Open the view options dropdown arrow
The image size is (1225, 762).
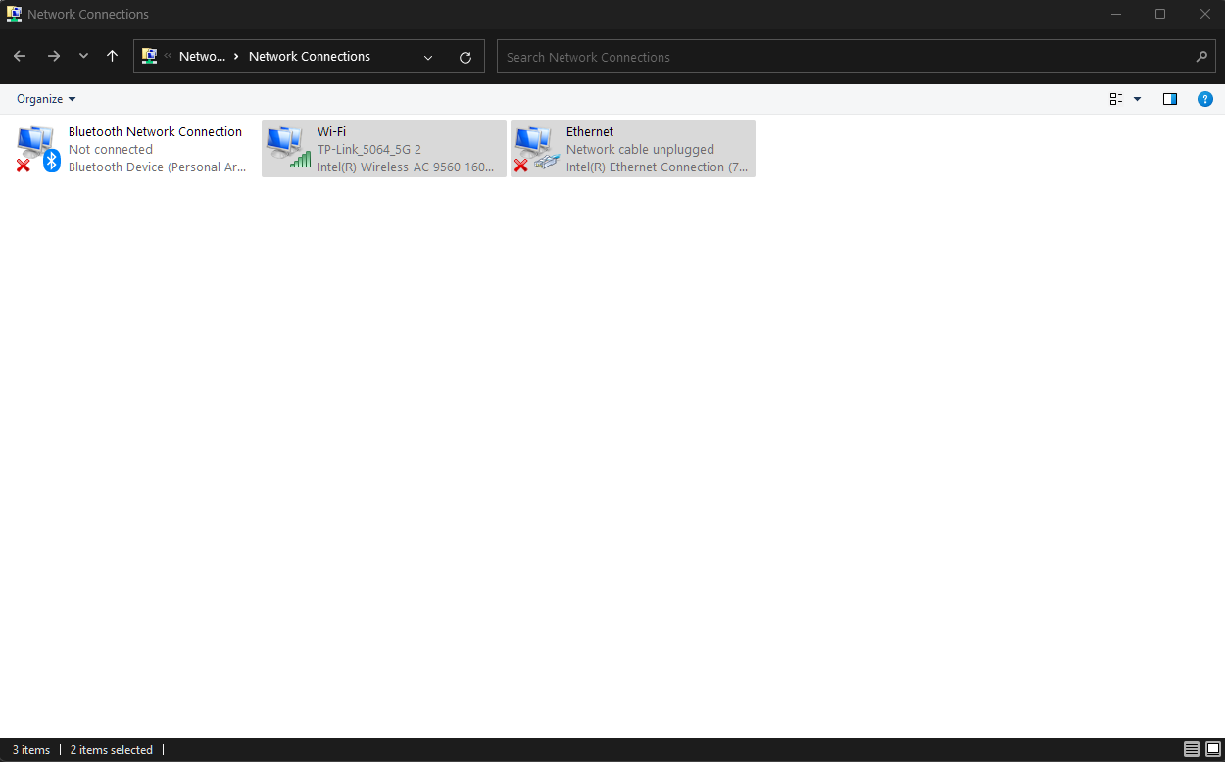1137,99
